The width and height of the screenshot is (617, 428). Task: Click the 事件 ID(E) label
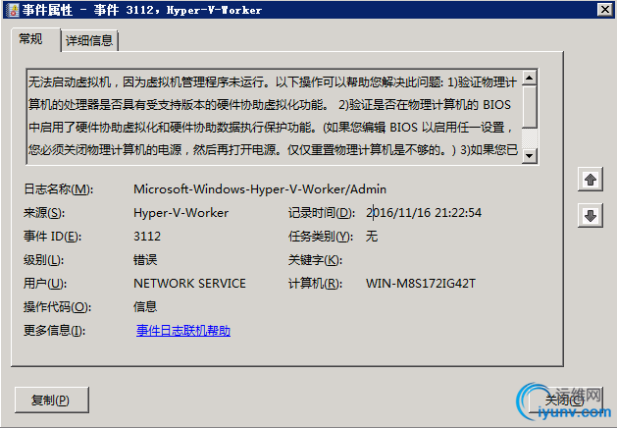pos(52,237)
